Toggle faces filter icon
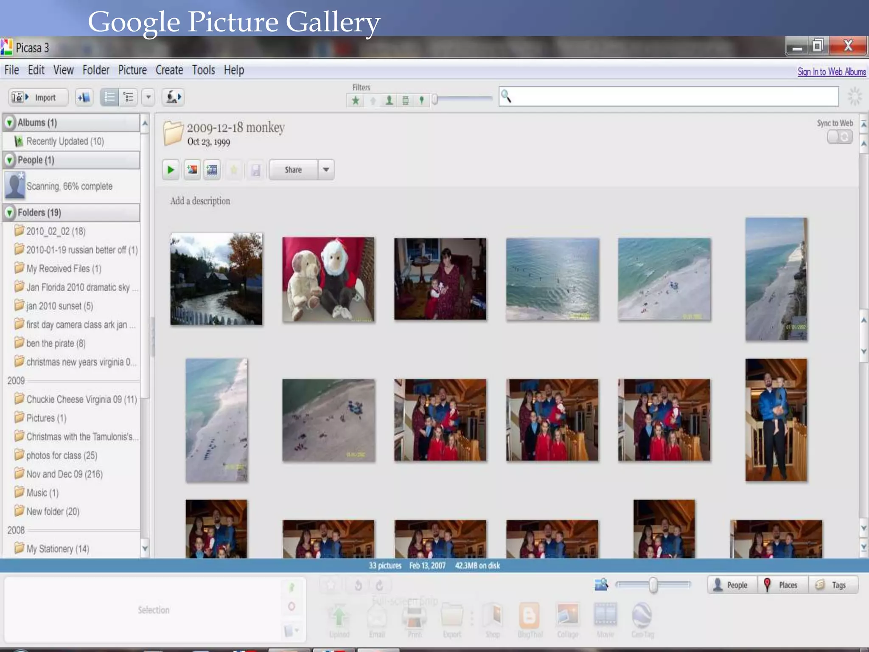 [x=389, y=101]
